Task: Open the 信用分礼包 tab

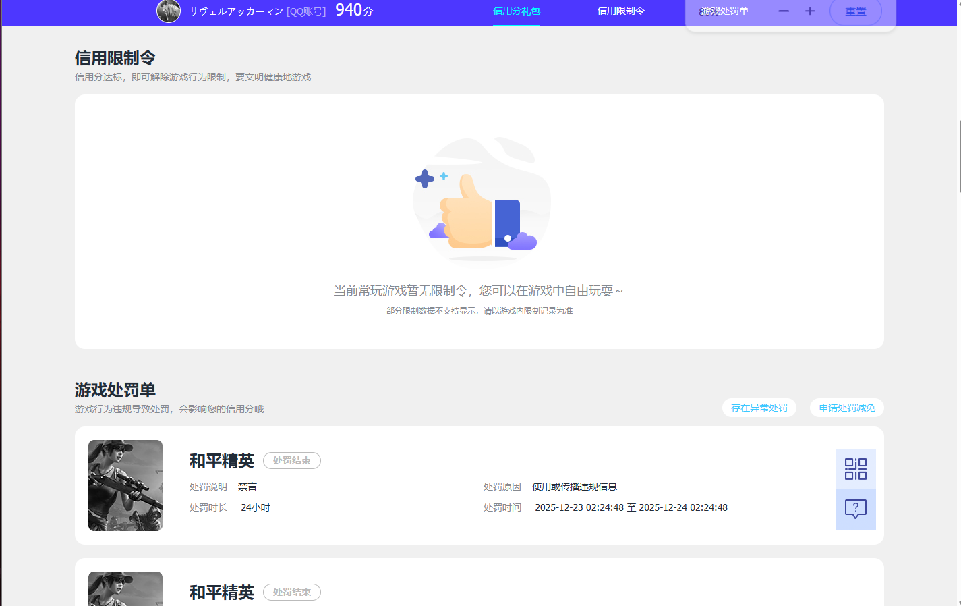Action: pyautogui.click(x=516, y=11)
